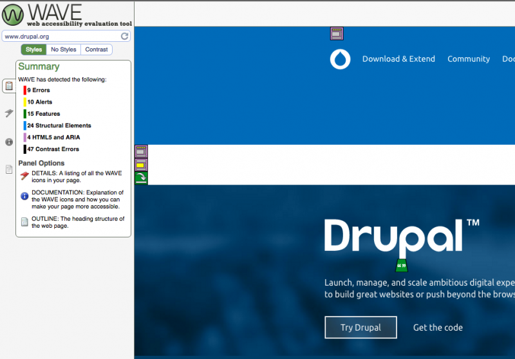Click the green skip link arrow icon
The width and height of the screenshot is (515, 359).
(x=141, y=178)
